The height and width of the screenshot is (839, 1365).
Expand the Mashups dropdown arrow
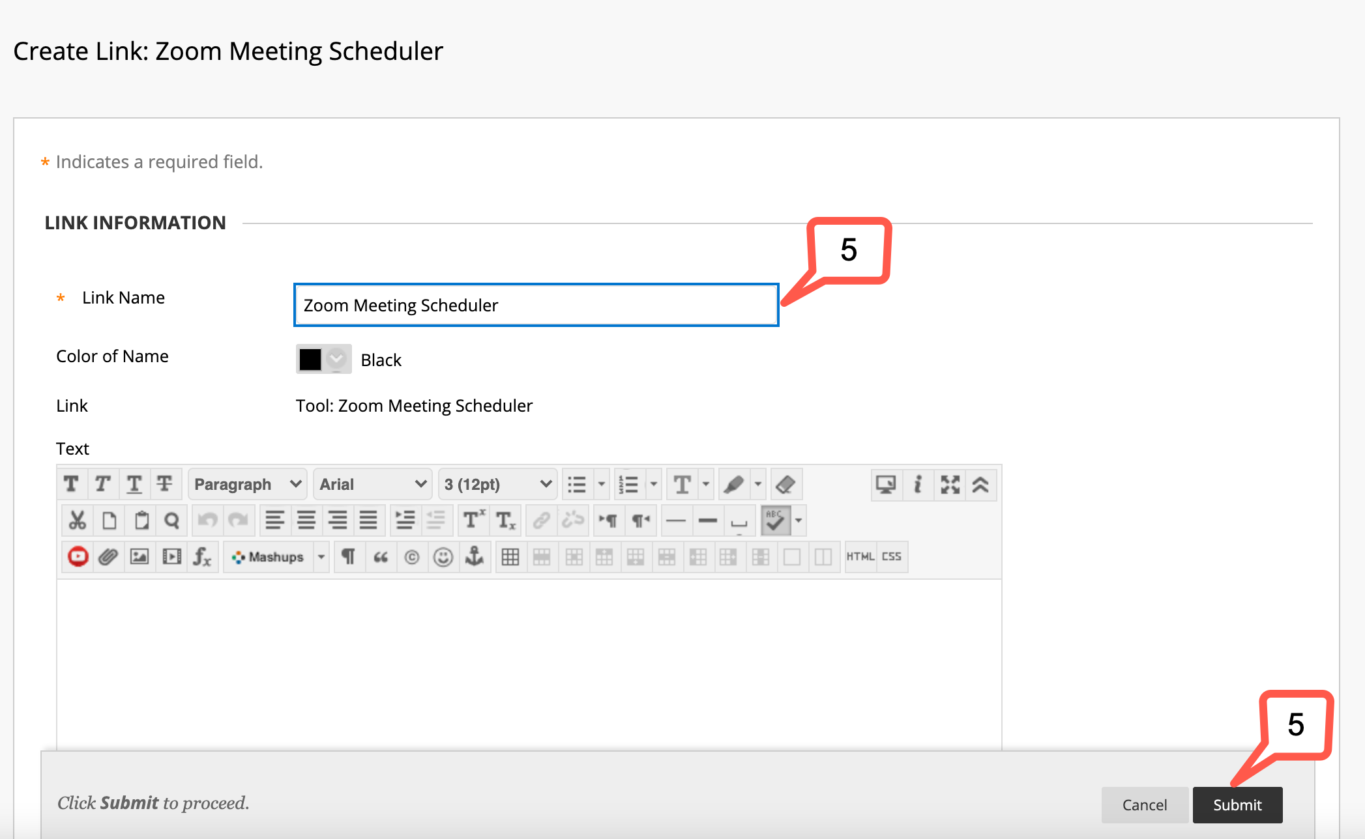pos(321,557)
